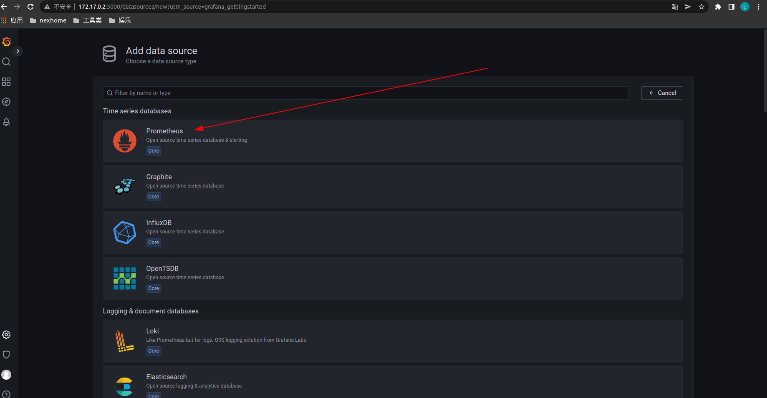Click the translate page icon
This screenshot has width=767, height=398.
[675, 7]
